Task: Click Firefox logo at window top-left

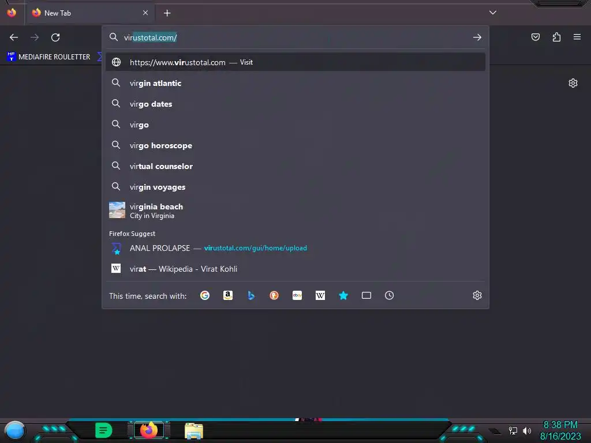Action: click(12, 13)
